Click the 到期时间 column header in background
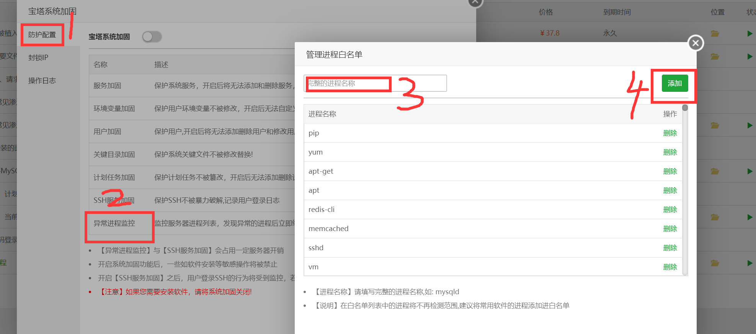The width and height of the screenshot is (756, 334). tap(617, 12)
